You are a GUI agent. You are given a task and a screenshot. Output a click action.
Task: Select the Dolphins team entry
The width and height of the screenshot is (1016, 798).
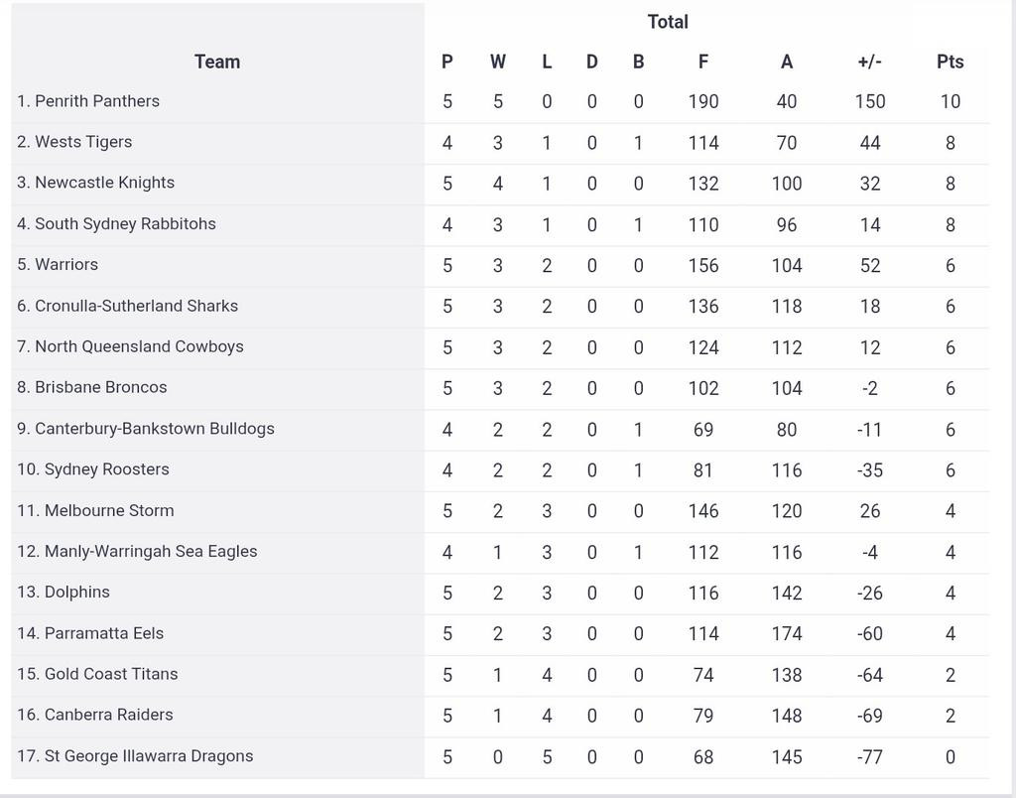pyautogui.click(x=63, y=593)
